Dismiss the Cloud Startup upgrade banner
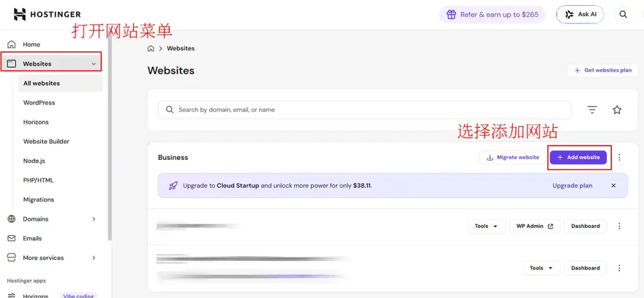Screen dimensions: 644x298 point(614,186)
